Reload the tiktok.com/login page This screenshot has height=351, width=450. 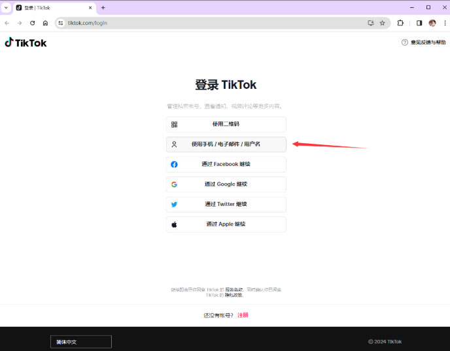[33, 23]
